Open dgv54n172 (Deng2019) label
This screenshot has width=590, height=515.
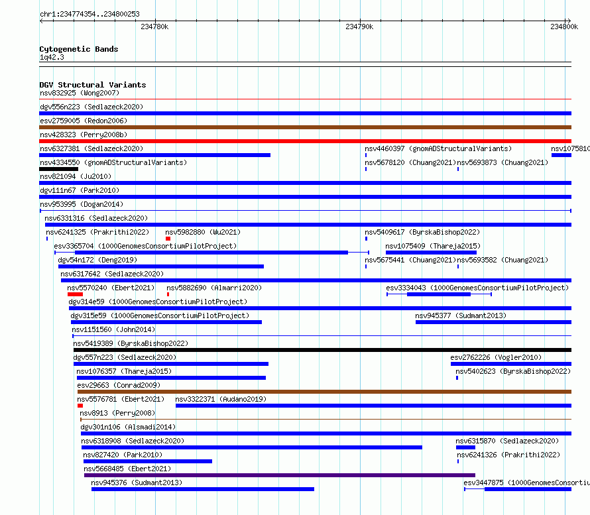tap(97, 260)
